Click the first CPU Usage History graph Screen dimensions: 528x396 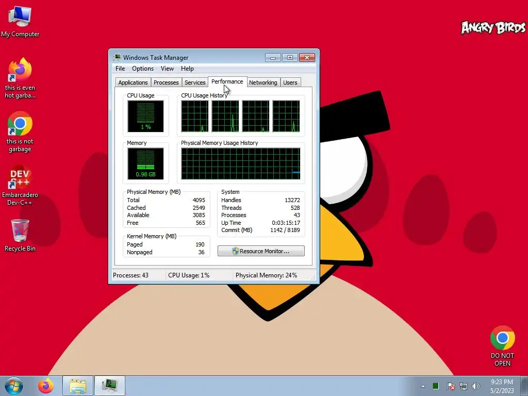click(194, 116)
